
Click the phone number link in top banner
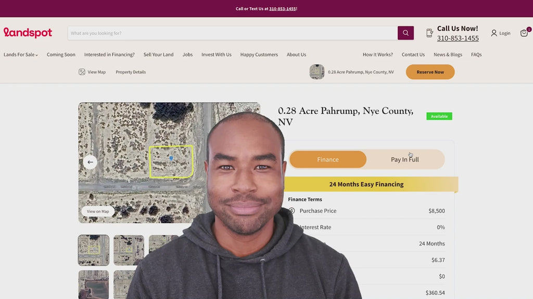click(283, 9)
